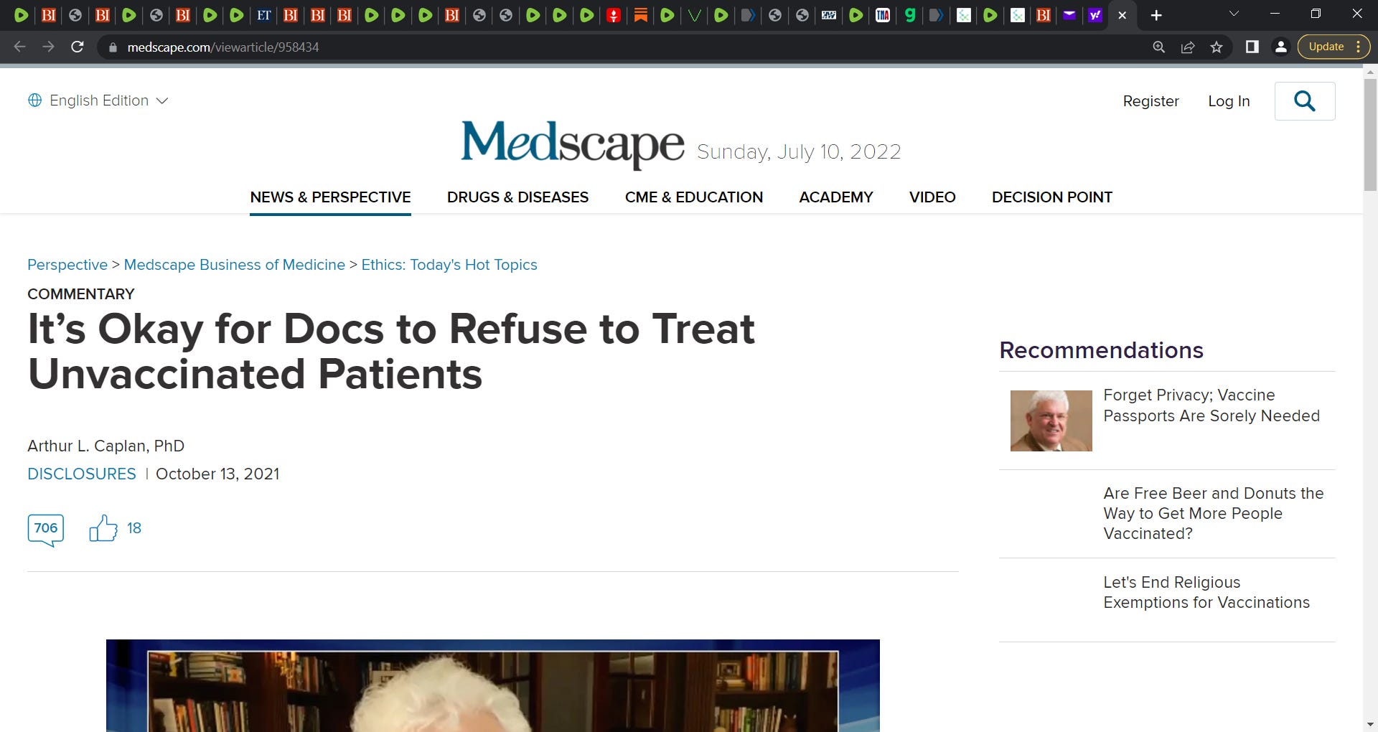Open Chrome's three-dot menu next to Update
This screenshot has height=732, width=1378.
(x=1359, y=47)
